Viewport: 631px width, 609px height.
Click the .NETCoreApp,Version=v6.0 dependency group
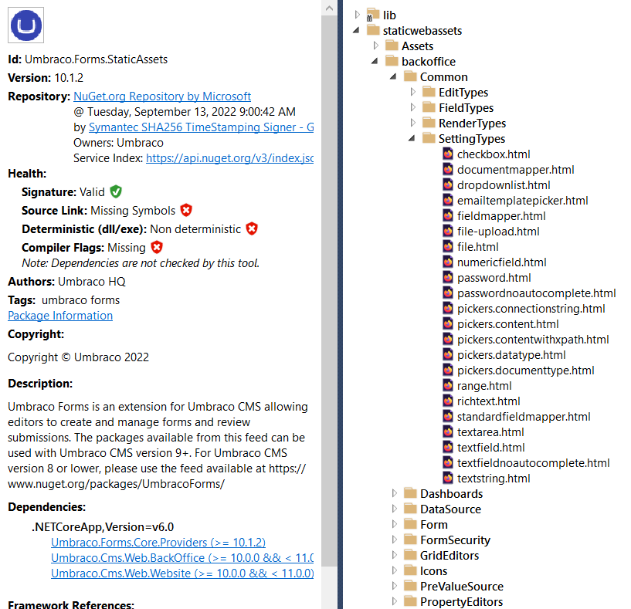tap(103, 527)
